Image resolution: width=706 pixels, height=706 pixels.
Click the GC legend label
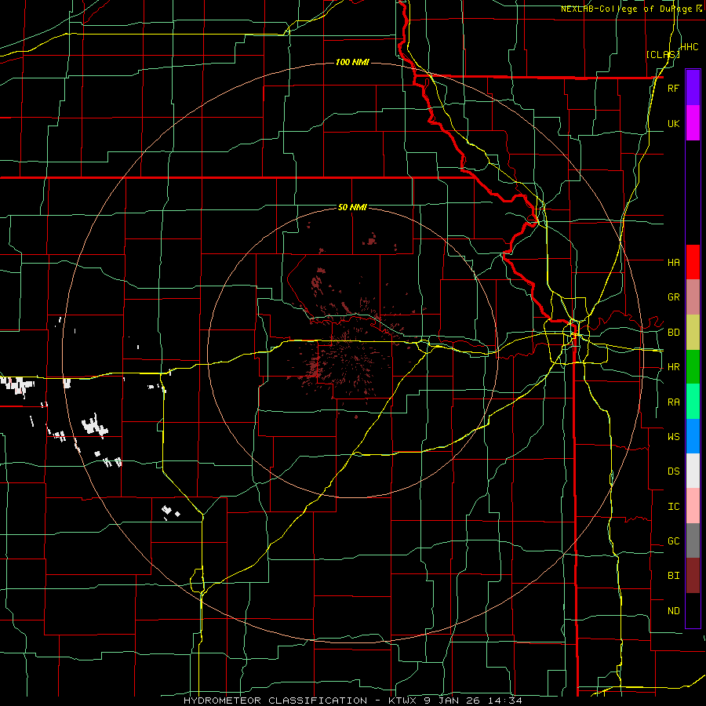pyautogui.click(x=673, y=541)
